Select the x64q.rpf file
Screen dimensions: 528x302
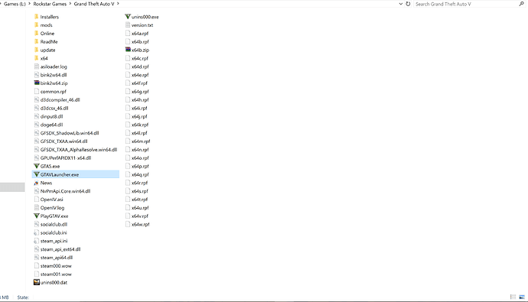[140, 174]
